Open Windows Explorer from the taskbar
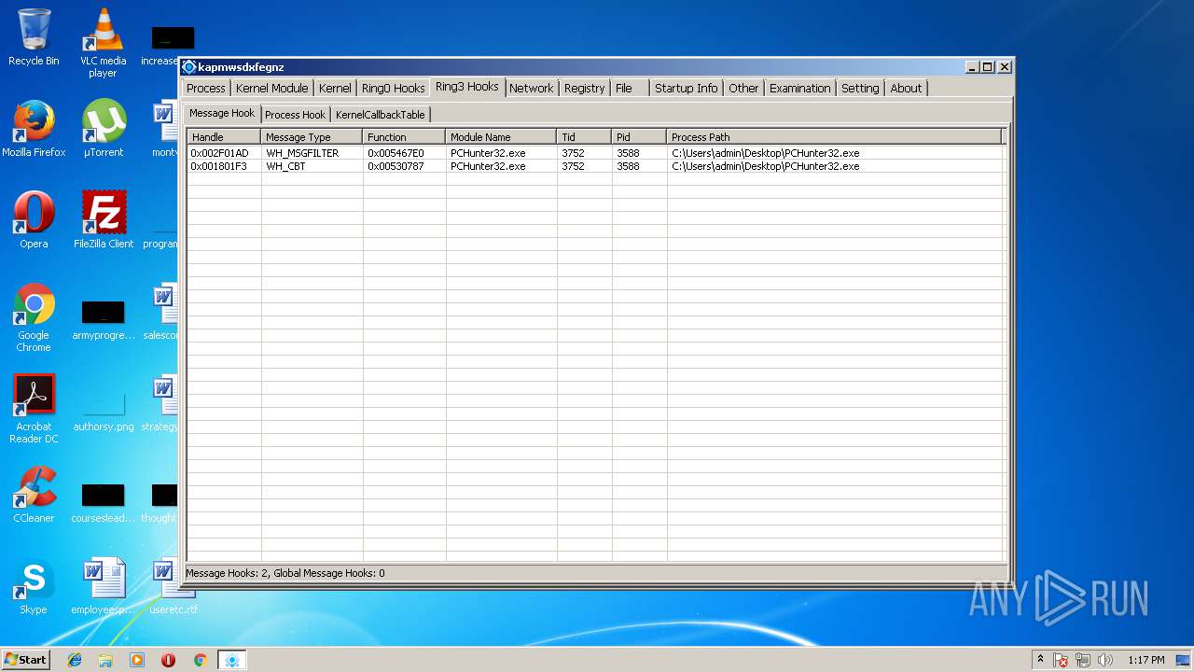This screenshot has width=1194, height=672. (x=105, y=660)
